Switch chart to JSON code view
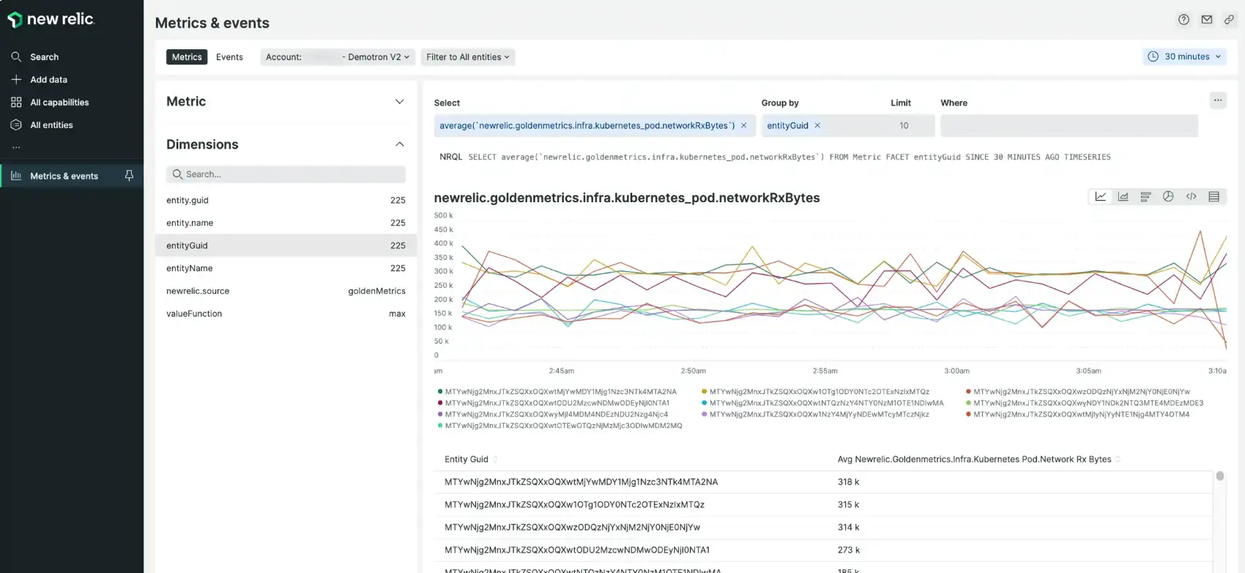This screenshot has width=1245, height=573. (x=1191, y=196)
